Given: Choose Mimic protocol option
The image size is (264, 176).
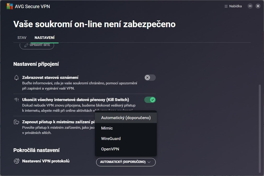Looking at the screenshot, I should [107, 128].
